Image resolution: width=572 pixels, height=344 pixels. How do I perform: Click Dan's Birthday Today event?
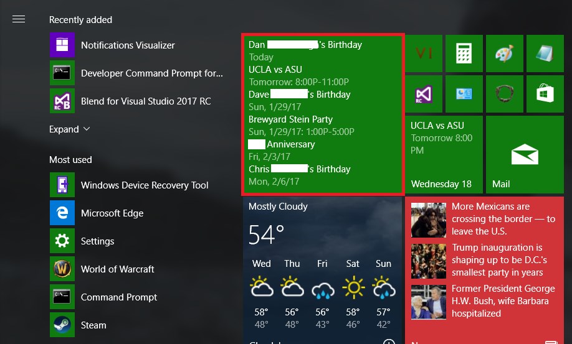point(305,50)
